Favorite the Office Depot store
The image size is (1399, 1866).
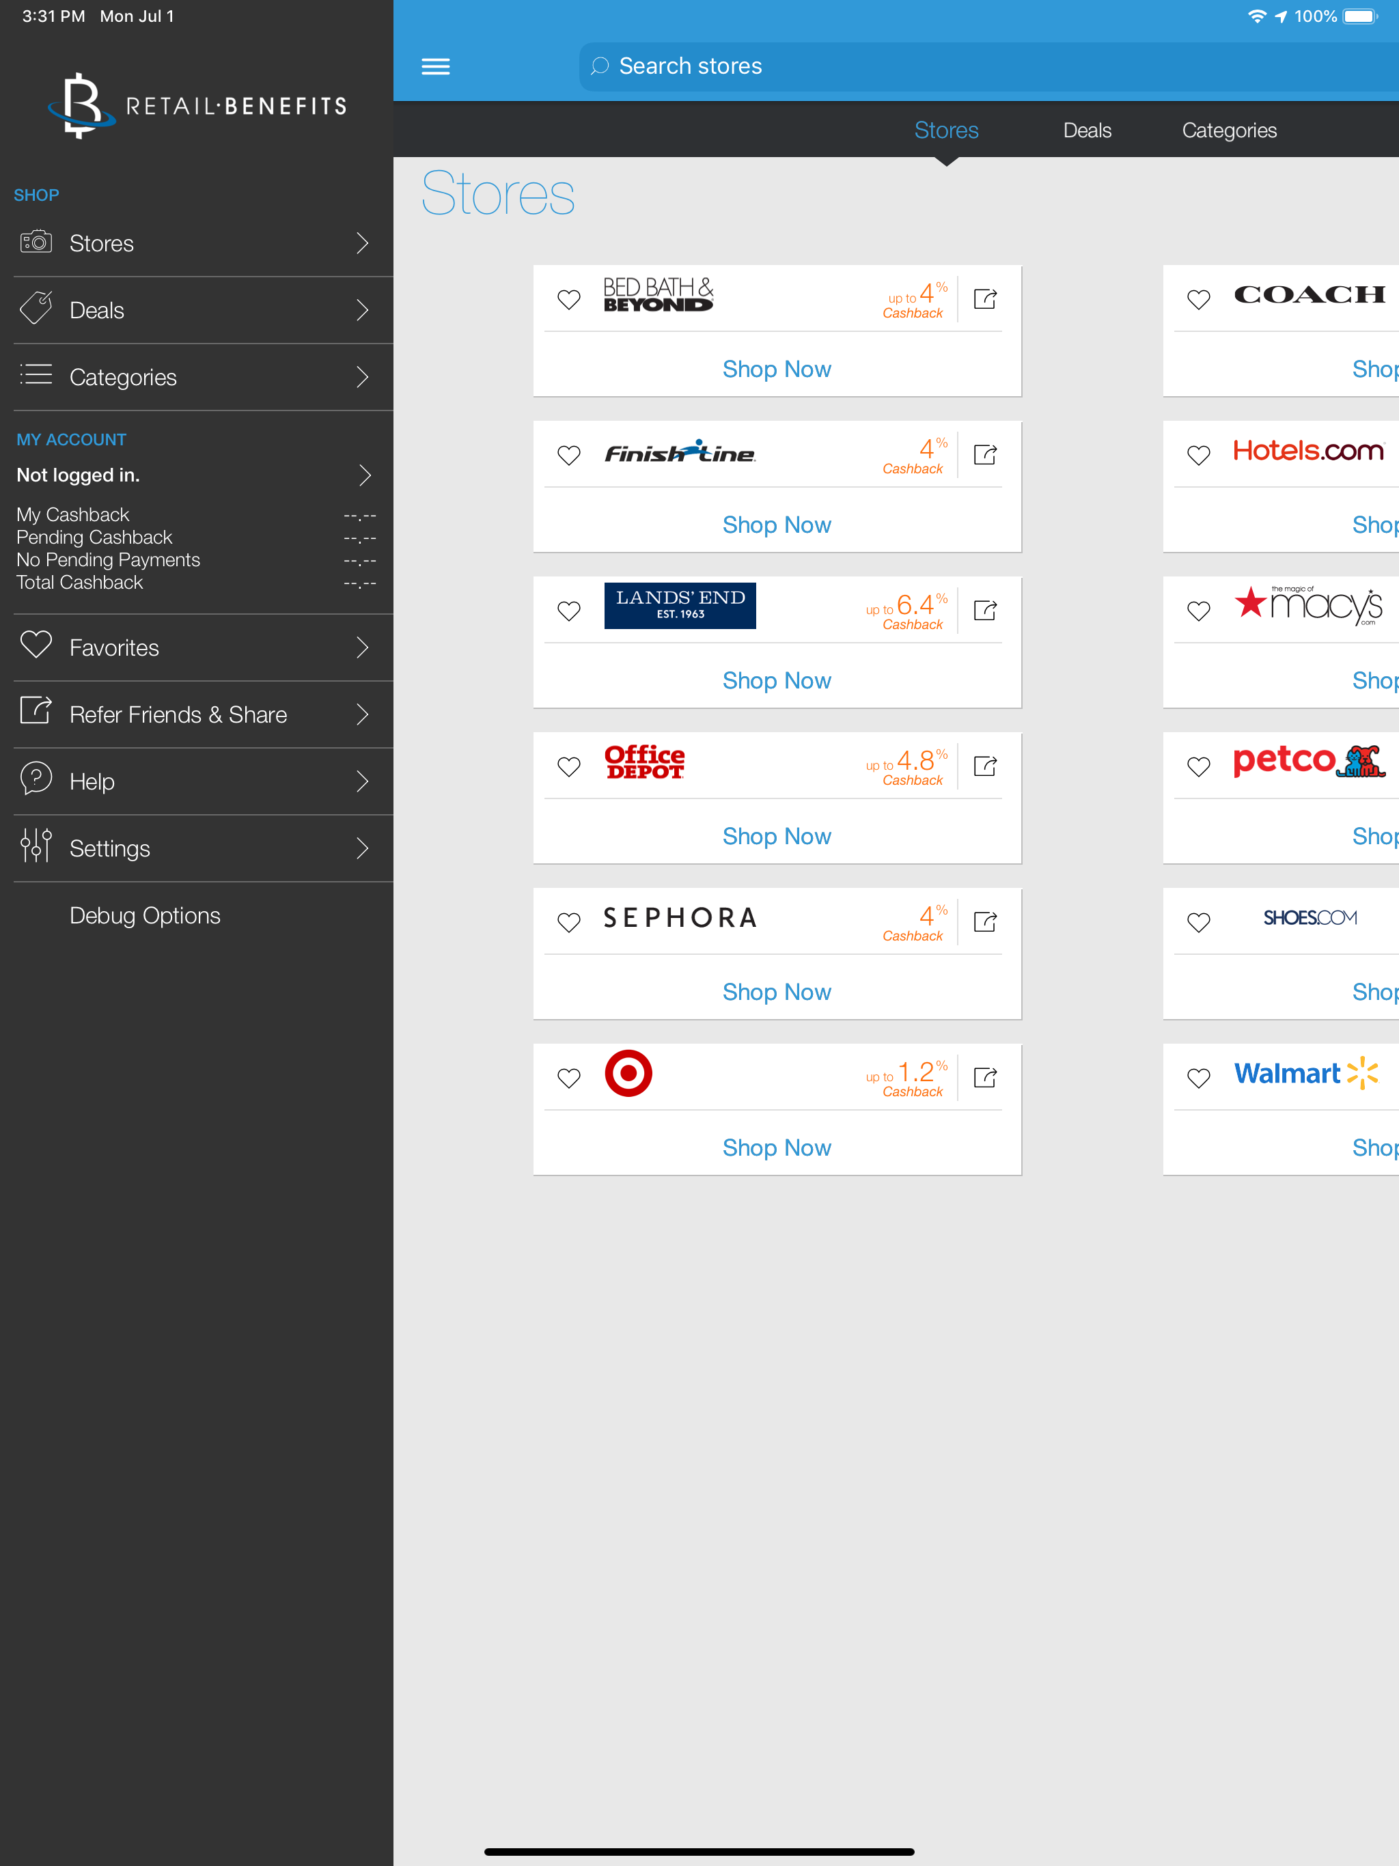[x=569, y=767]
